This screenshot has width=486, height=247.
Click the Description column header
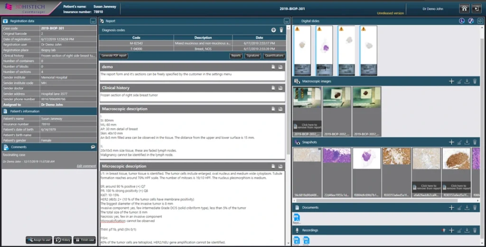click(x=203, y=37)
